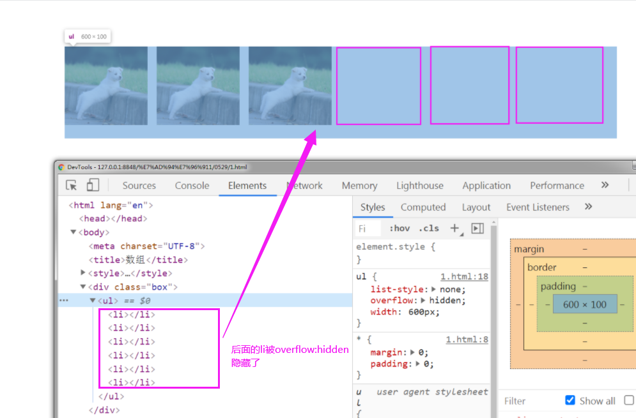Switch to the Computed pane tab

pos(423,207)
